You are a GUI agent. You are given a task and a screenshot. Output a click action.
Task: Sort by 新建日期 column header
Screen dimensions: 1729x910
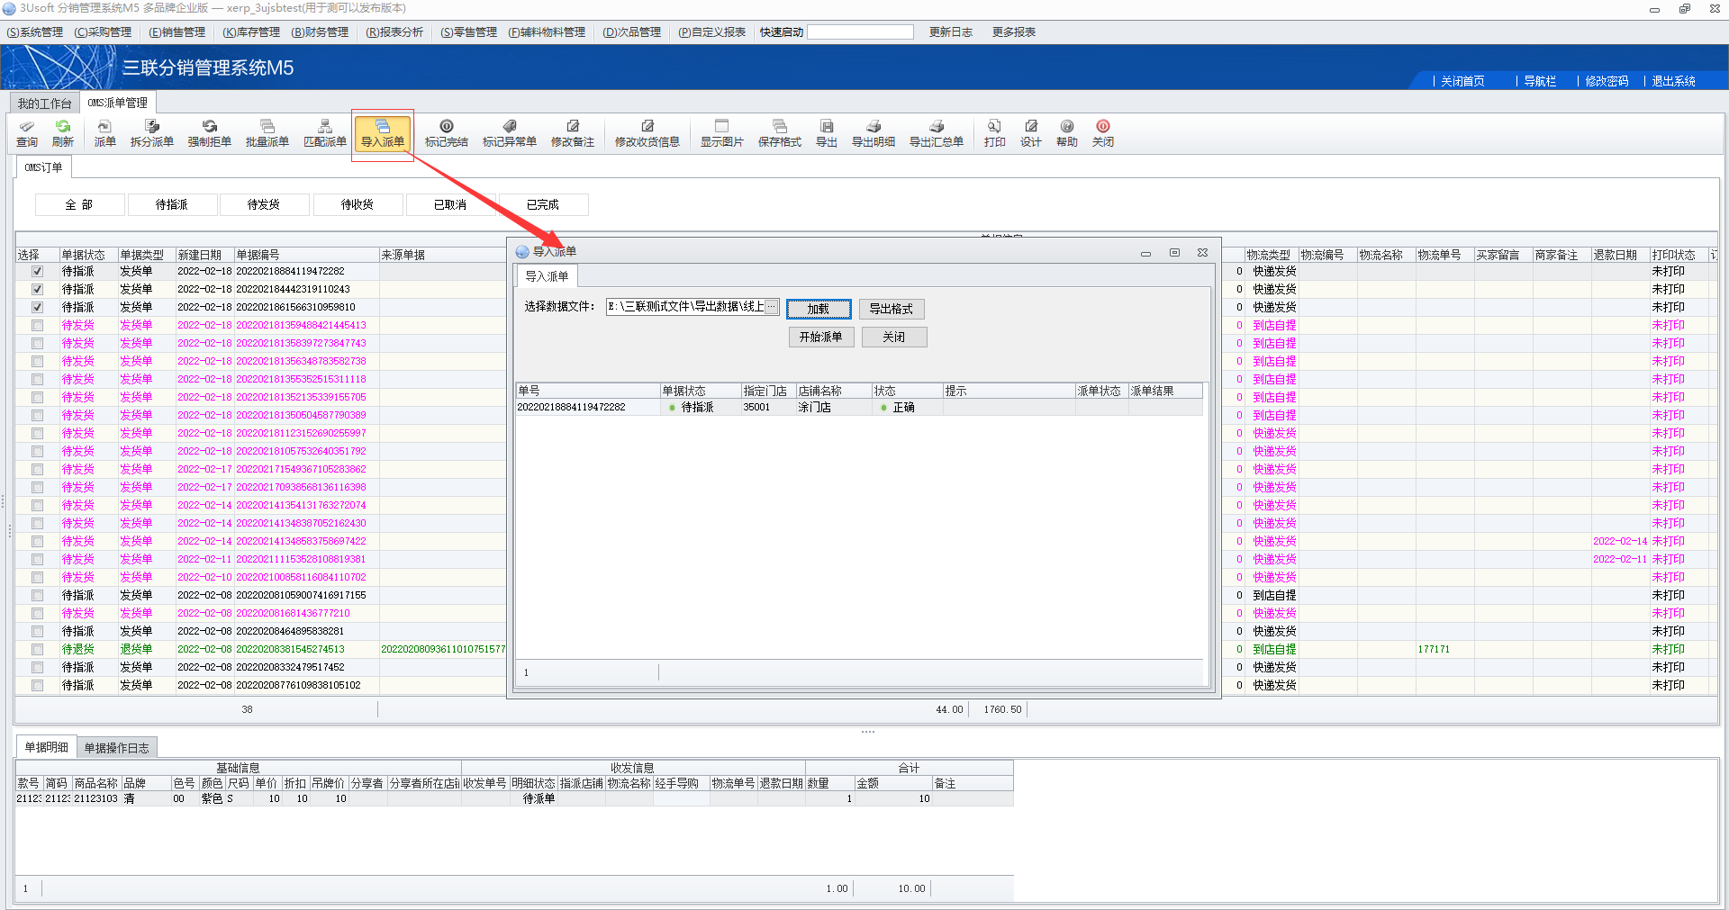(x=204, y=255)
